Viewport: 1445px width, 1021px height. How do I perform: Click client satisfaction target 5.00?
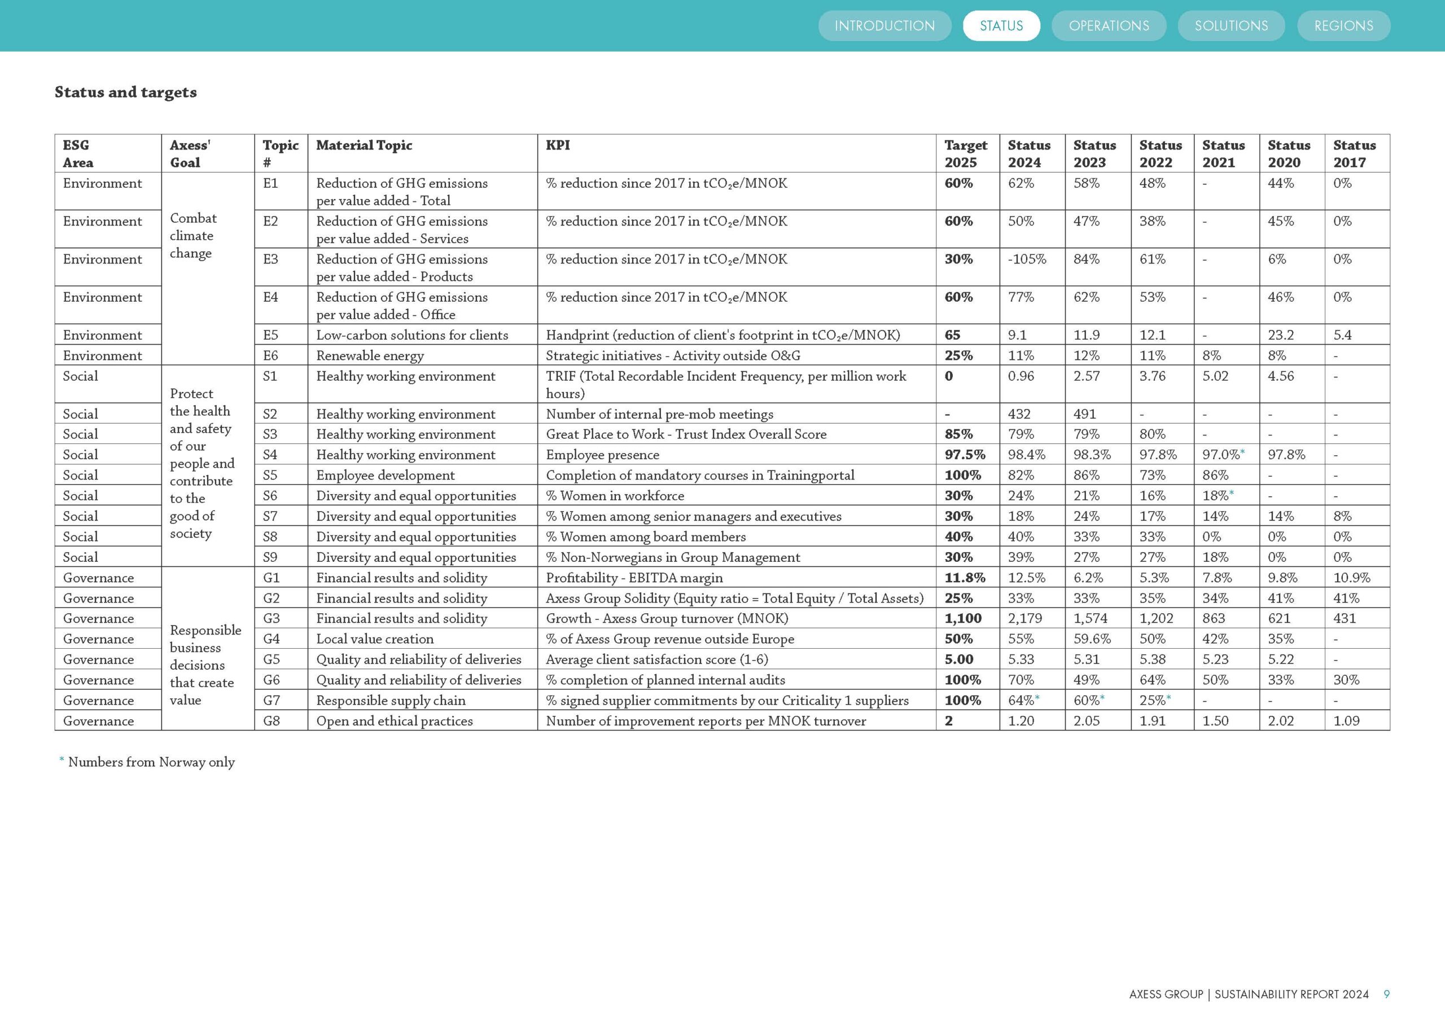click(x=958, y=659)
